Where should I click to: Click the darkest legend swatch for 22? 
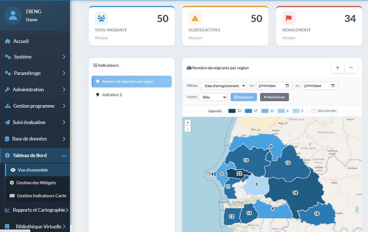point(232,111)
